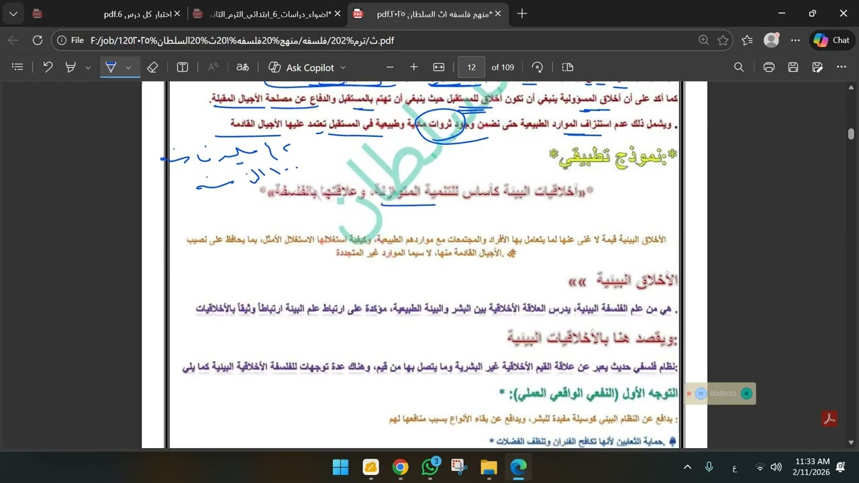This screenshot has width=859, height=483.
Task: Open the favorites list icon
Action: point(747,40)
